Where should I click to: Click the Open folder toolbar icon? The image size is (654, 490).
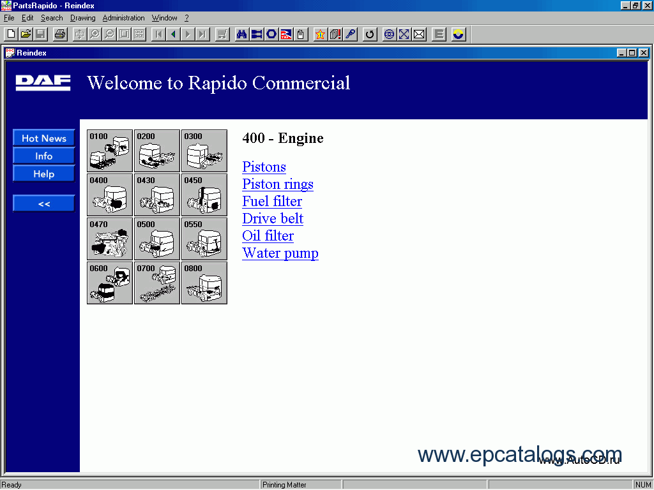[26, 34]
